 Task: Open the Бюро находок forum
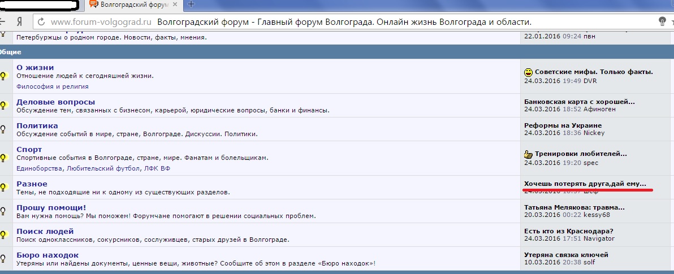point(47,255)
